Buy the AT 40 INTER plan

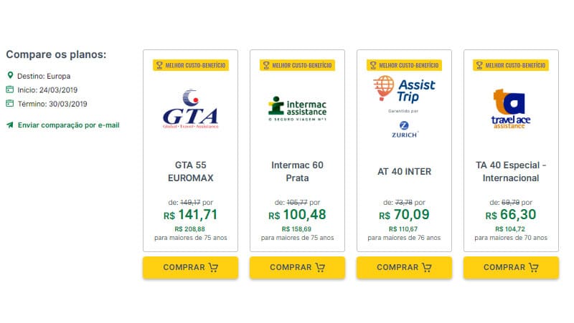(x=404, y=267)
